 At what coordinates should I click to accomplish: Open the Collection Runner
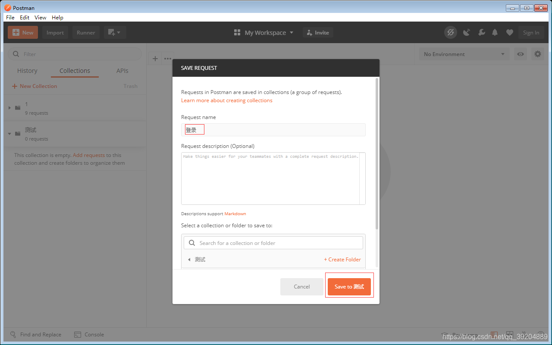pos(86,32)
